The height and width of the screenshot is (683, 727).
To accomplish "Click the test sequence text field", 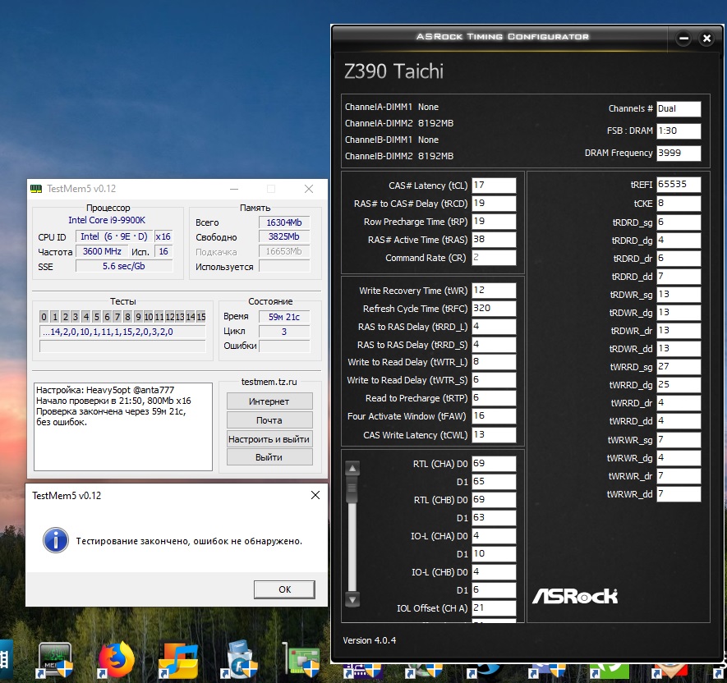I will coord(122,332).
